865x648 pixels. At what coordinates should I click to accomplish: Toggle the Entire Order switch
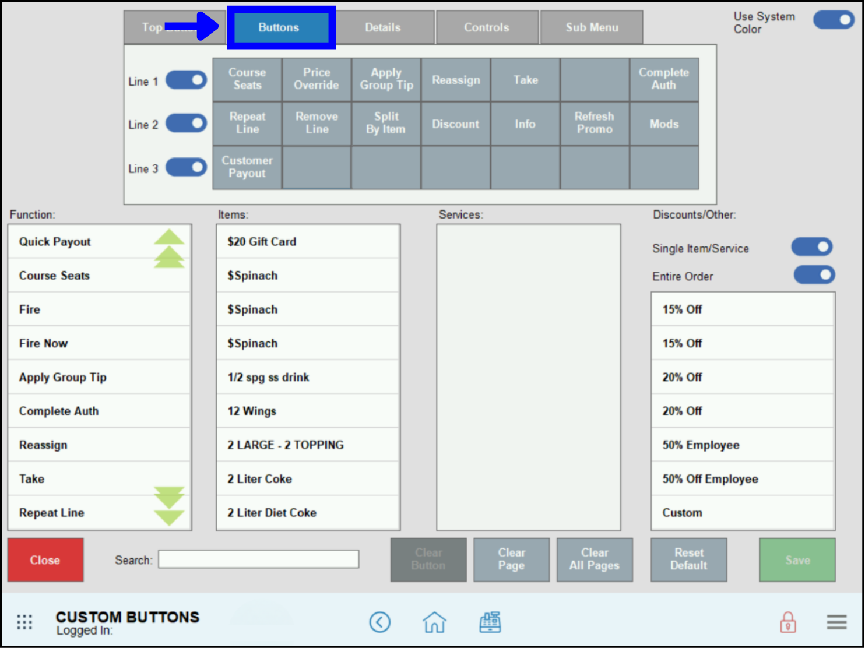point(814,274)
